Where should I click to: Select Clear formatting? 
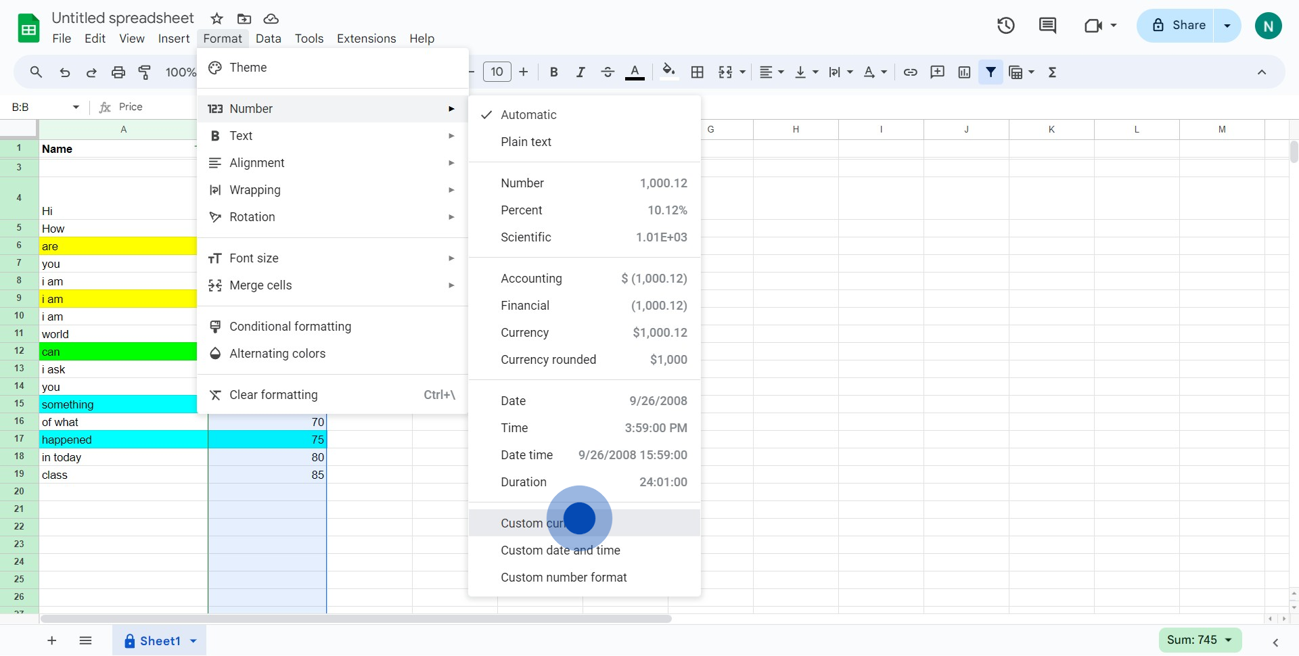[x=333, y=395]
